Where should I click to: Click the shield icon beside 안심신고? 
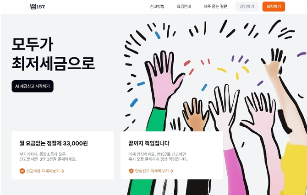point(131,171)
